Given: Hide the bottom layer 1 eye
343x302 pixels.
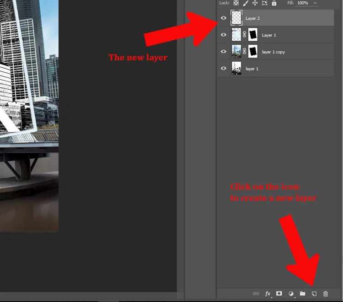Looking at the screenshot, I should point(223,68).
